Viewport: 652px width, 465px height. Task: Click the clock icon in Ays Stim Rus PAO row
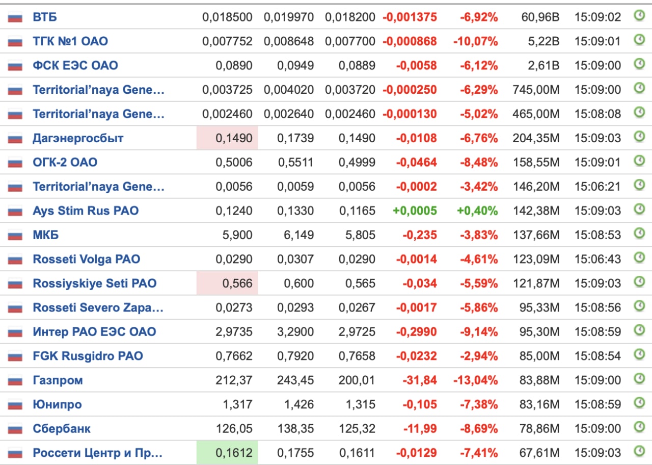pos(639,209)
